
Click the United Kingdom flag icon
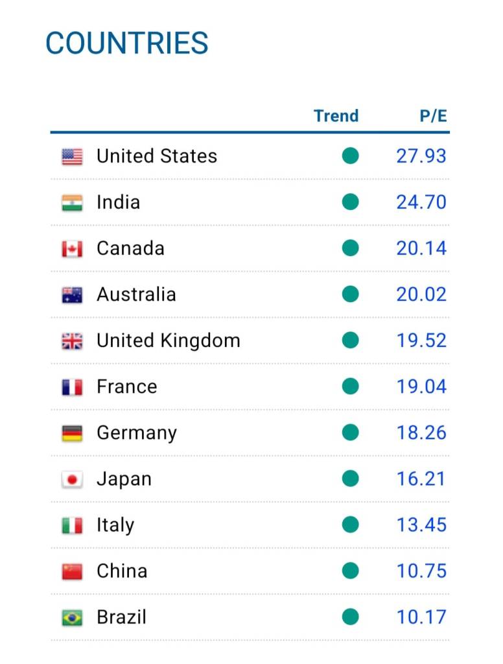pyautogui.click(x=72, y=341)
